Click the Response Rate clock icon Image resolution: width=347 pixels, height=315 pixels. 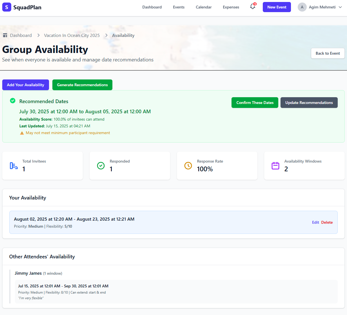[x=188, y=166]
